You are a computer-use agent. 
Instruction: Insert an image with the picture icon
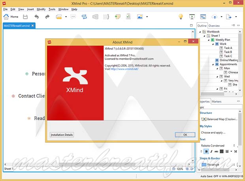click(x=140, y=17)
